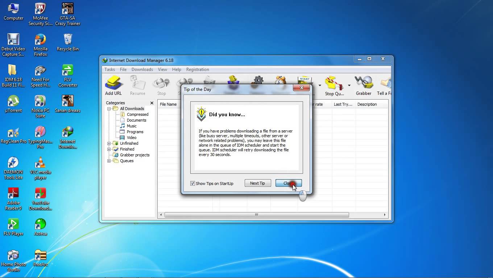493x278 pixels.
Task: Open the Grabber tool in the toolbar
Action: 364,86
